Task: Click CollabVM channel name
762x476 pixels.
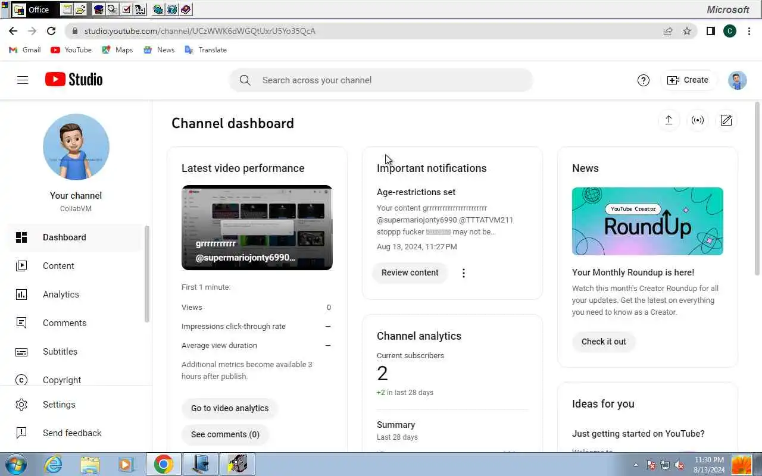Action: pyautogui.click(x=76, y=209)
